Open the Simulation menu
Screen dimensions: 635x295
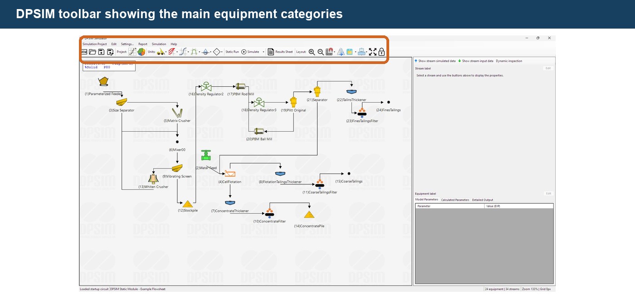159,44
